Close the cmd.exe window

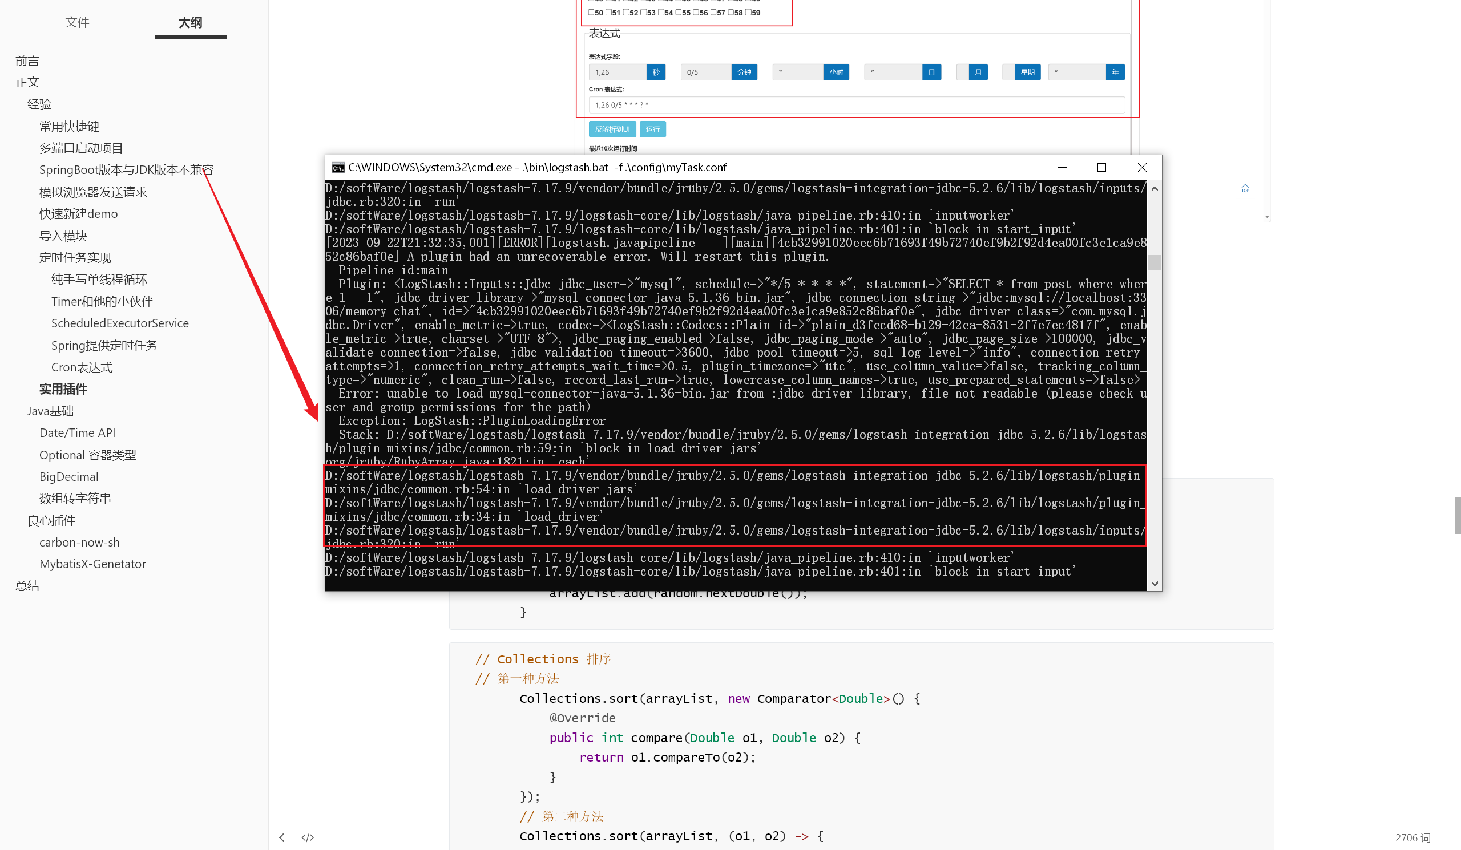[x=1141, y=168]
